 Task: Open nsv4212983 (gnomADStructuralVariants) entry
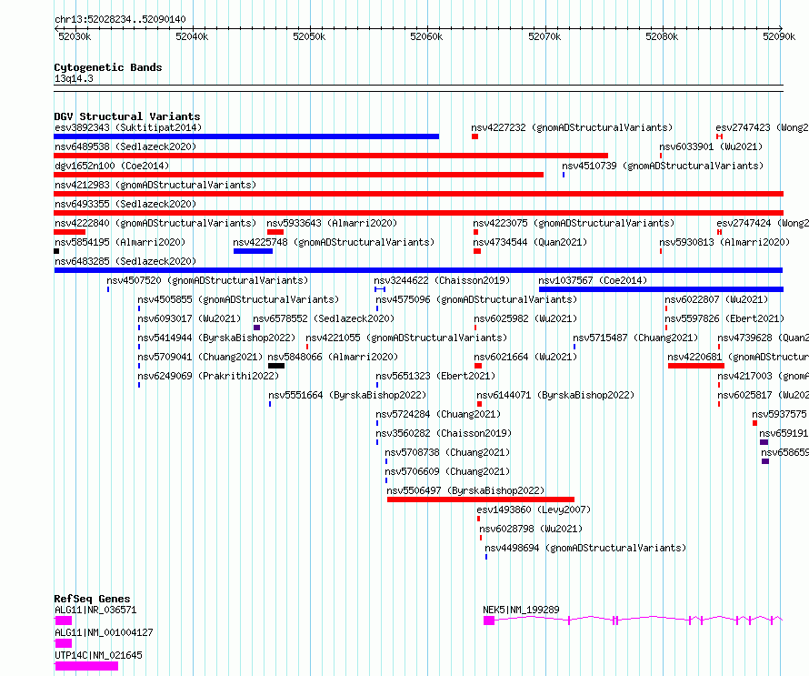click(155, 185)
